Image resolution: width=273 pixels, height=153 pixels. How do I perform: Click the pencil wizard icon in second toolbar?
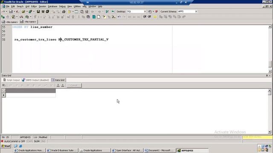104,17
